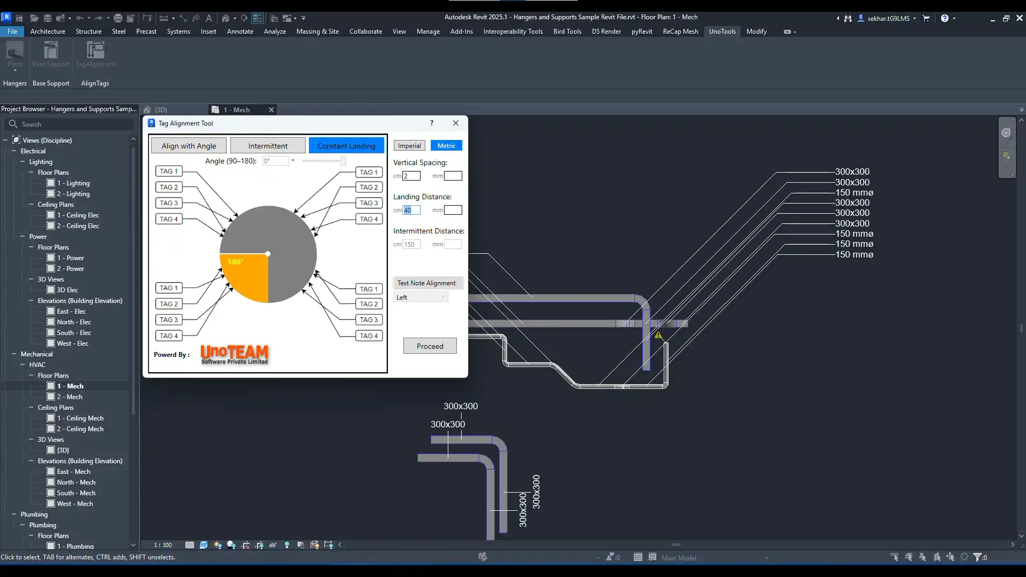Collapse the Electrical tree node
The width and height of the screenshot is (1026, 577).
click(14, 151)
